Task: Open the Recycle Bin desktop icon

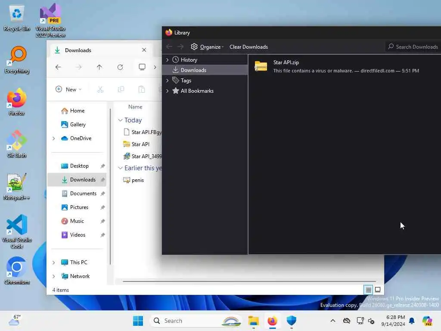Action: coord(17,18)
